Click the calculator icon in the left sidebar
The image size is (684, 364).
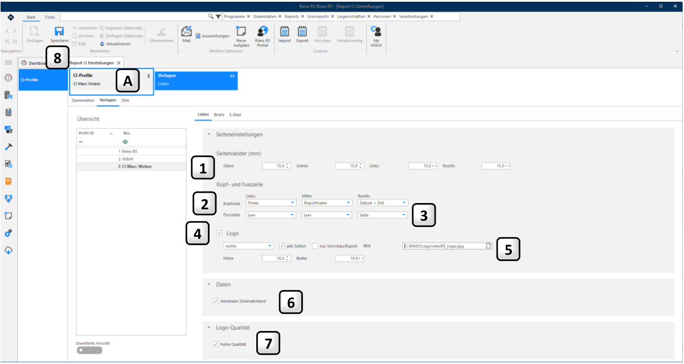click(9, 112)
